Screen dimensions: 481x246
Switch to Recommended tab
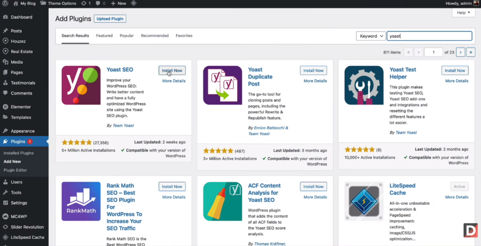pyautogui.click(x=155, y=36)
